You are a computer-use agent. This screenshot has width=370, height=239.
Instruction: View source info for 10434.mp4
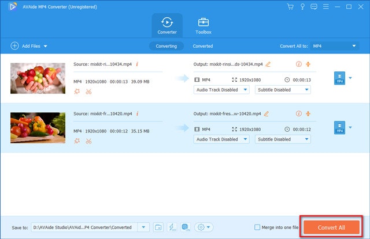coord(137,64)
